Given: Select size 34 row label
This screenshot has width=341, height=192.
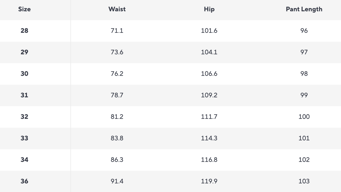Looking at the screenshot, I should coord(24,160).
